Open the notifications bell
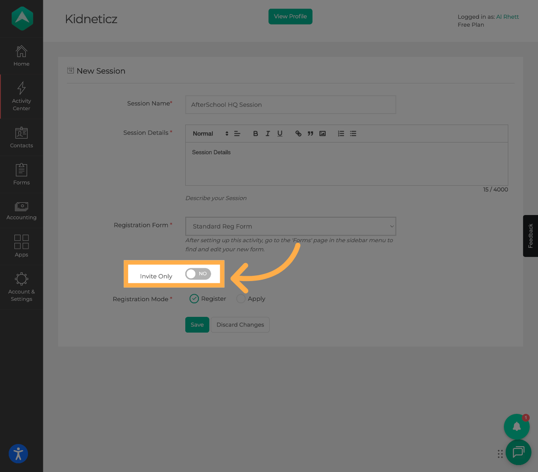538x472 pixels. 517,427
